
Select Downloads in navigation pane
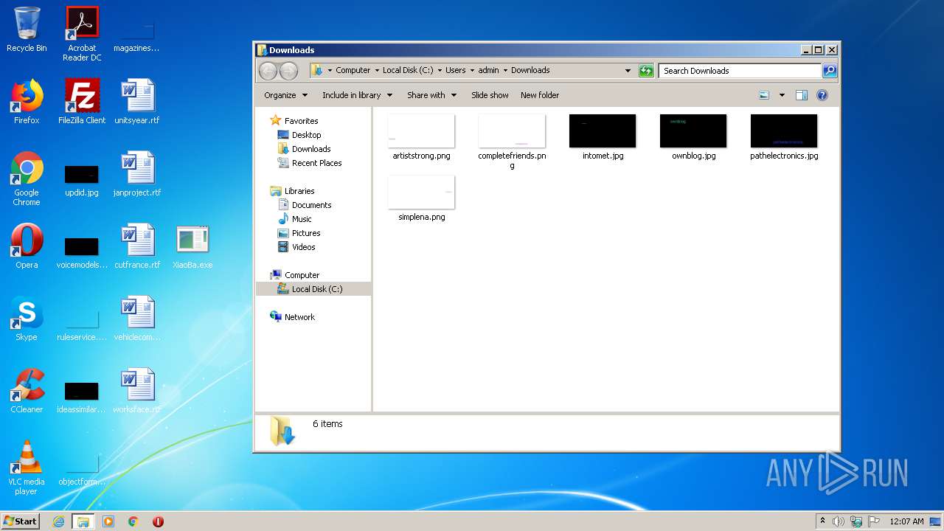tap(304, 149)
